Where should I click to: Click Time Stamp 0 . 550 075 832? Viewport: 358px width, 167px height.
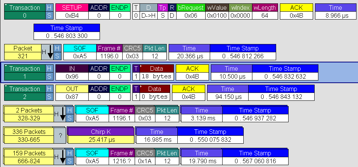tap(210, 136)
